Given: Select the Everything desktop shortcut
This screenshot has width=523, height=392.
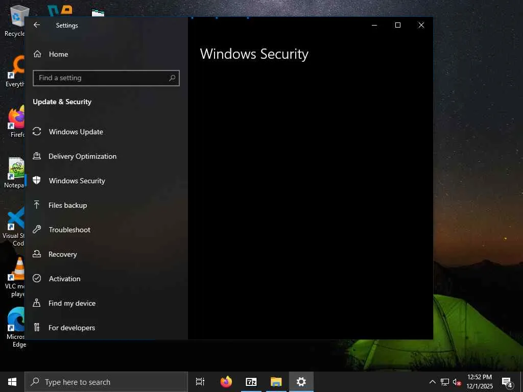Looking at the screenshot, I should pos(15,71).
